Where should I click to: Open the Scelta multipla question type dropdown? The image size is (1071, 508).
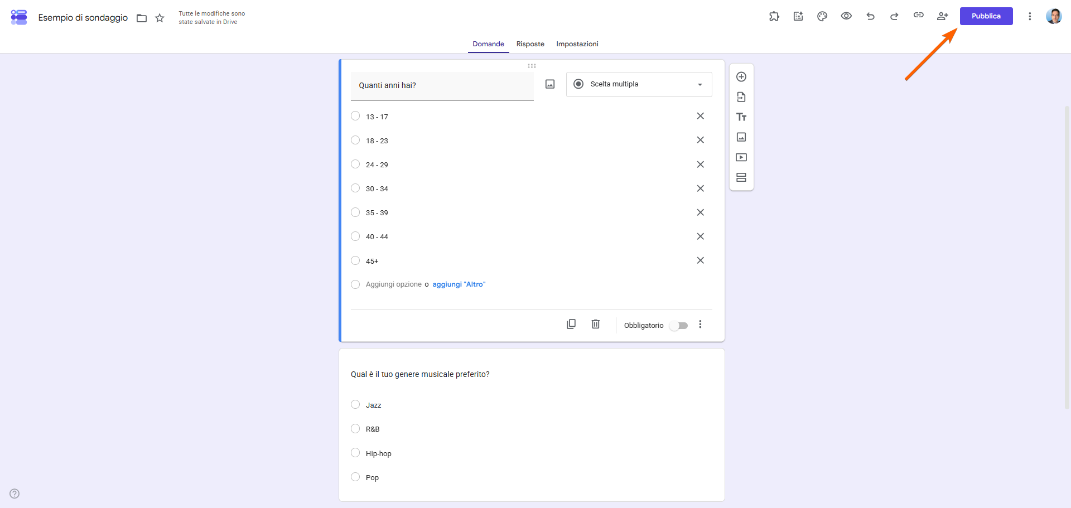point(639,84)
